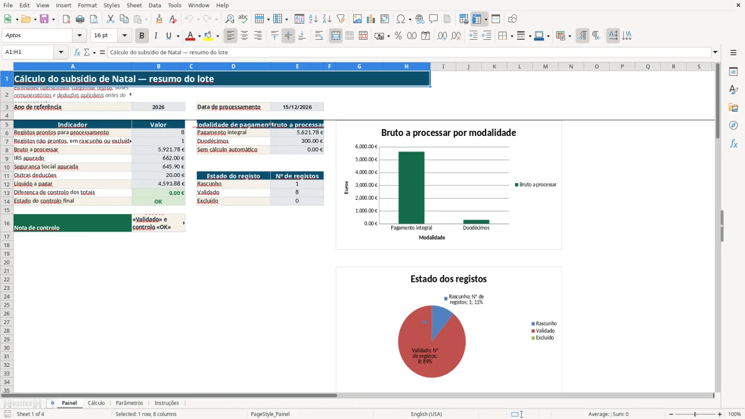Screen dimensions: 745x419
Task: Toggle Bold formatting
Action: tap(142, 36)
